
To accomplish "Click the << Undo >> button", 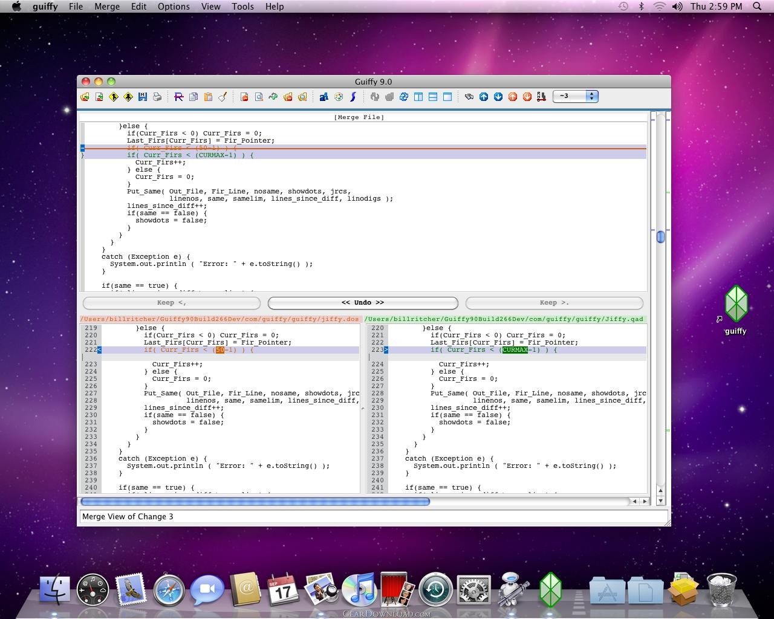I will click(x=363, y=303).
